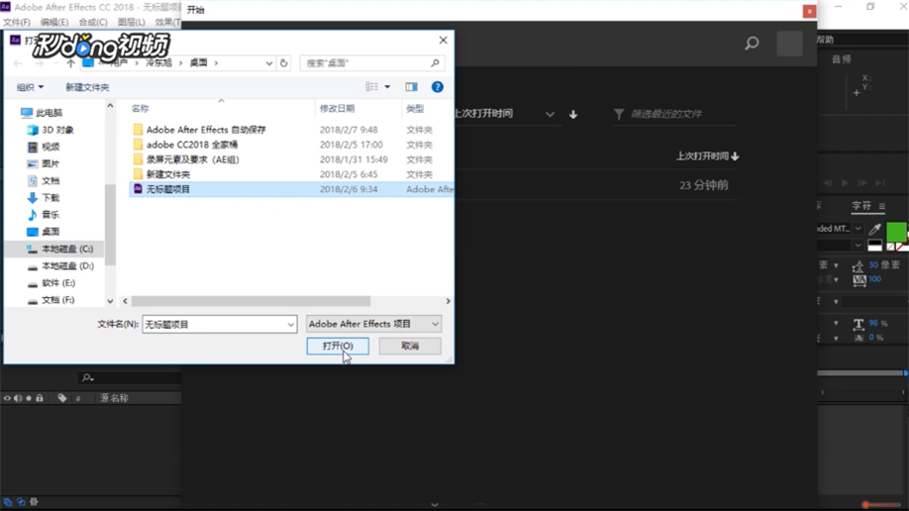Open the font style dropdown below font family
909x511 pixels.
coord(858,246)
